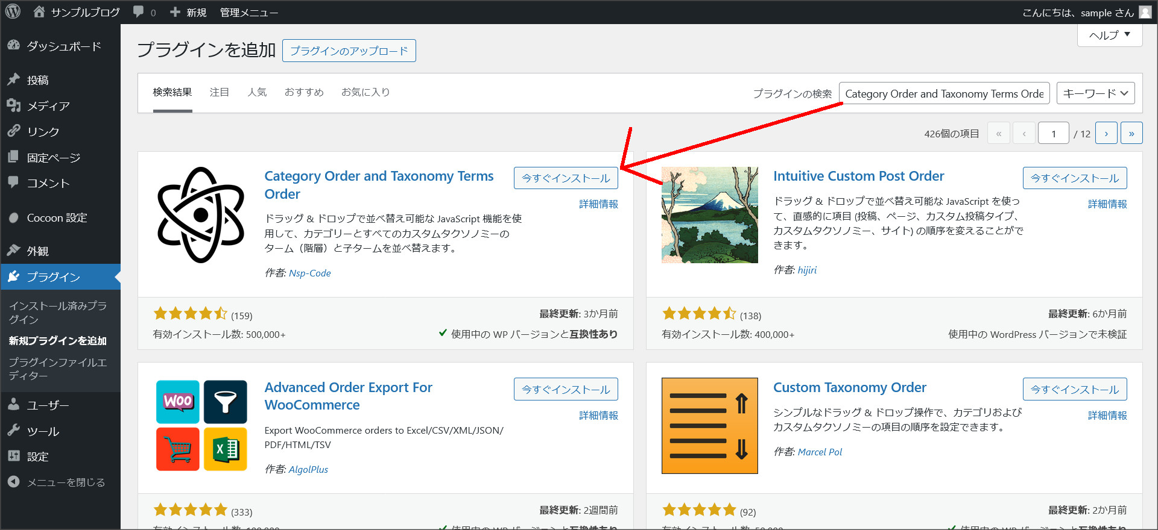The image size is (1158, 530).
Task: Collapse the menu with メニューを閉じる
Action: (57, 482)
